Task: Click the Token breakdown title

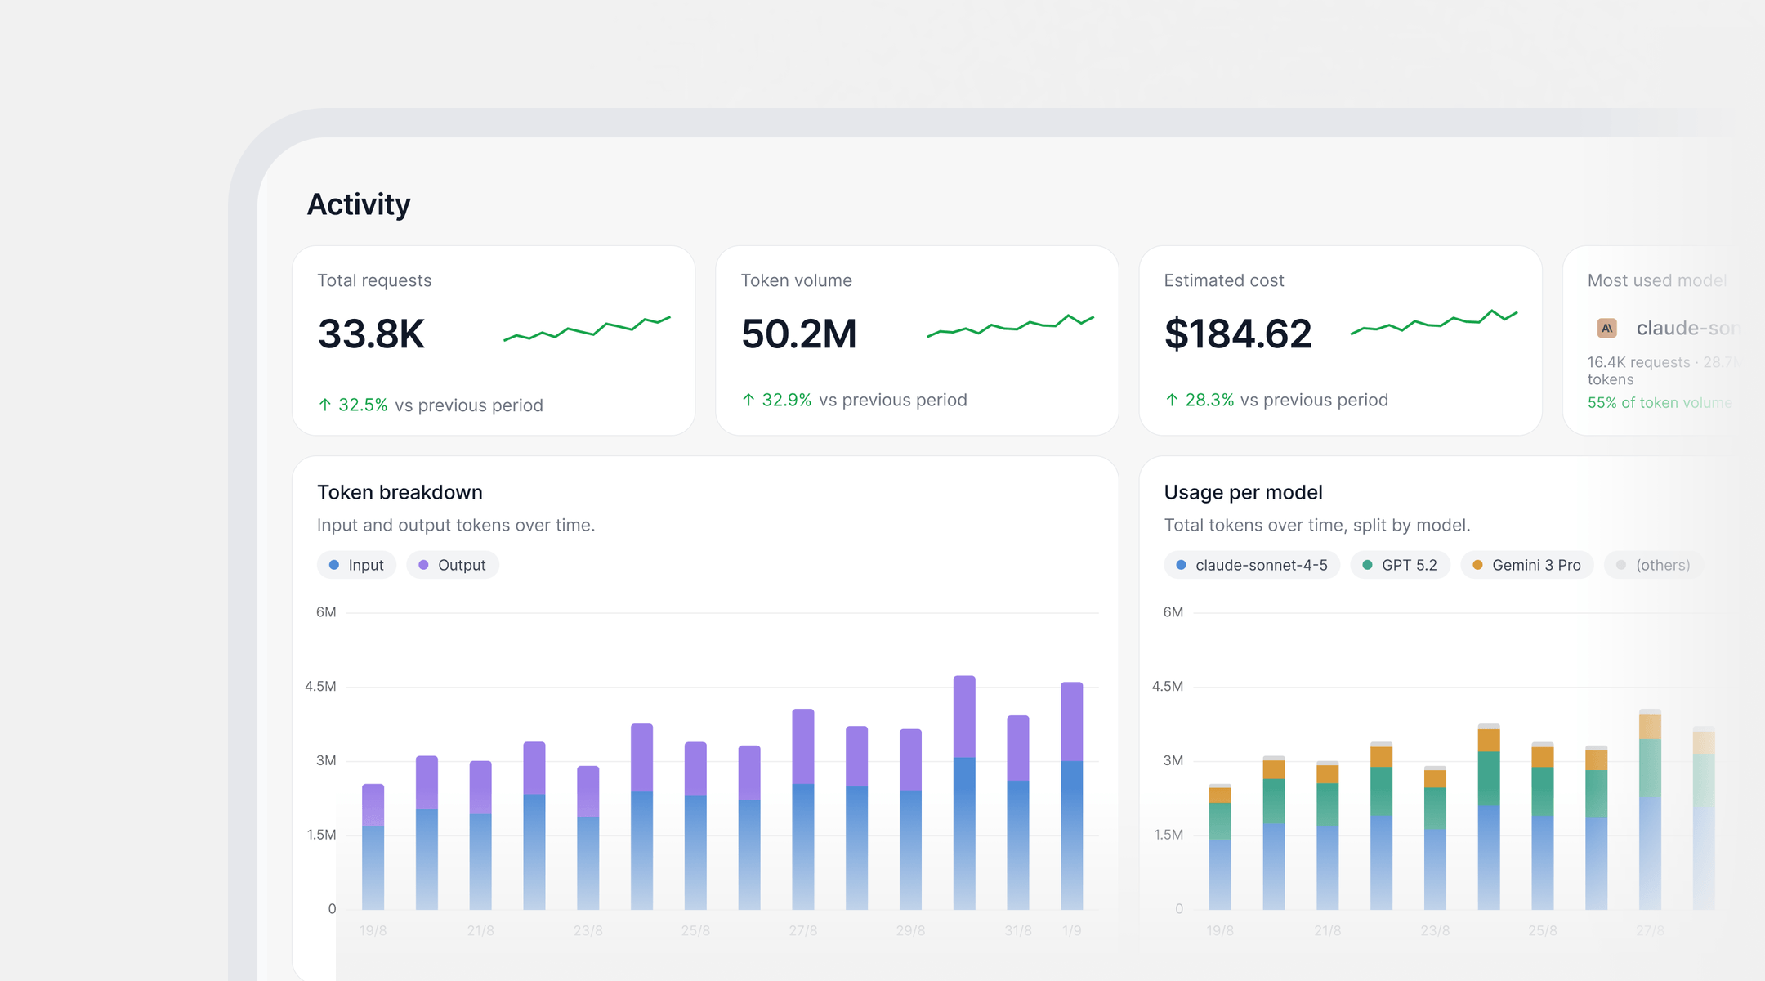Action: tap(400, 492)
